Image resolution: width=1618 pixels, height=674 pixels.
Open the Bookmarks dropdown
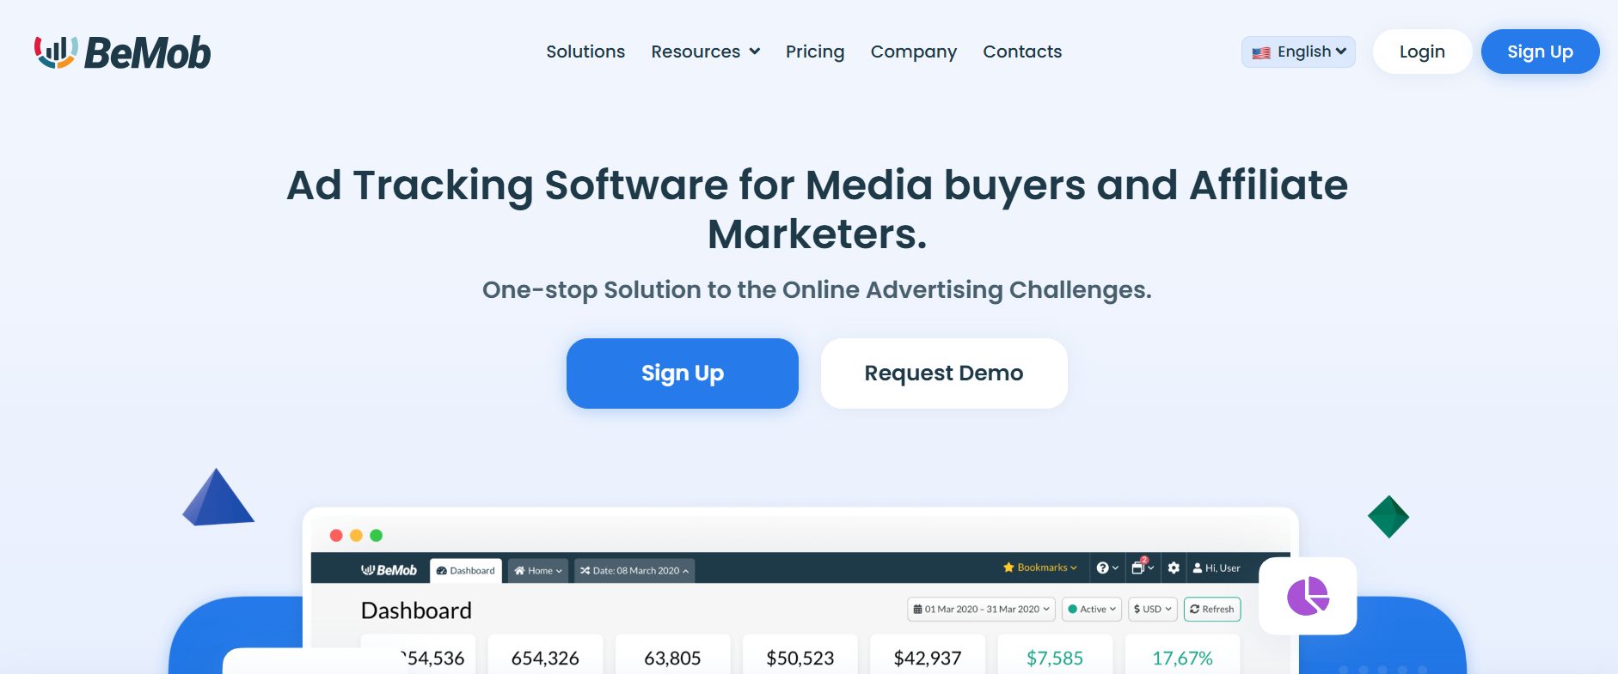[x=1039, y=568]
